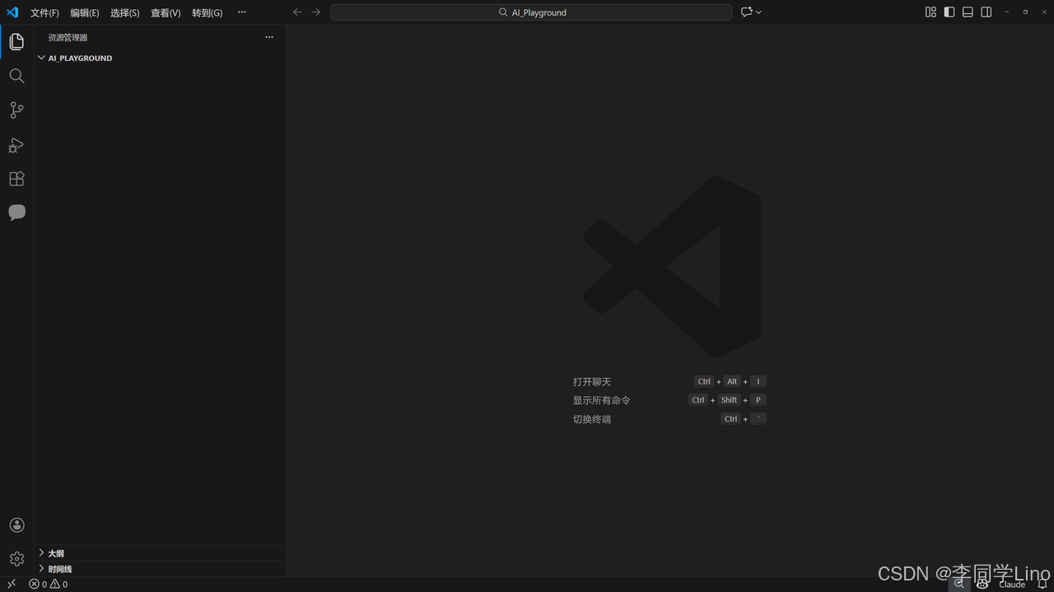Open the Explorer view in activity bar
The width and height of the screenshot is (1054, 592).
tap(16, 41)
